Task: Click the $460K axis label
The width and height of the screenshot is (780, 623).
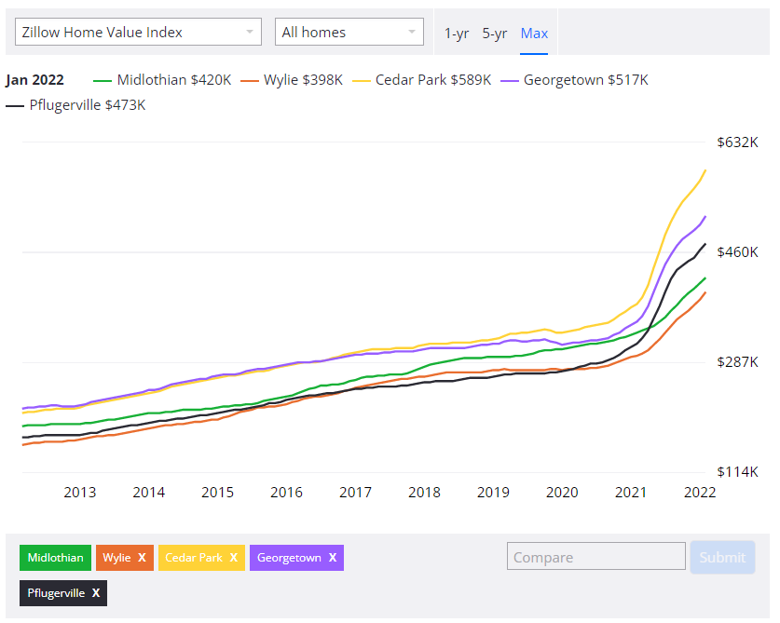Action: point(737,252)
